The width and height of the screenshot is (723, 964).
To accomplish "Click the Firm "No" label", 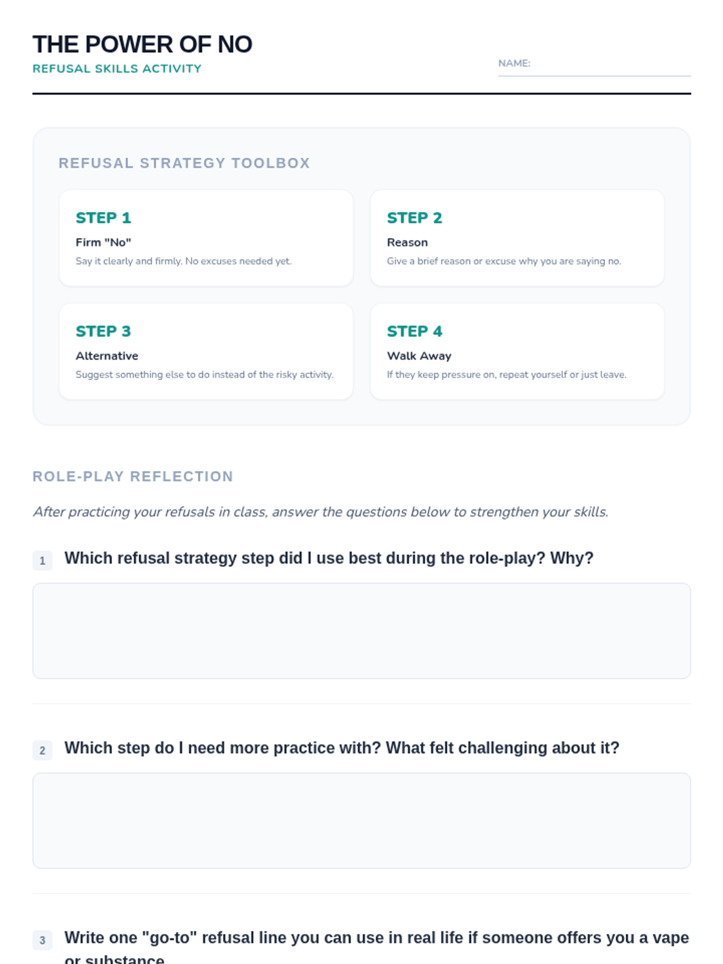I will coord(103,242).
